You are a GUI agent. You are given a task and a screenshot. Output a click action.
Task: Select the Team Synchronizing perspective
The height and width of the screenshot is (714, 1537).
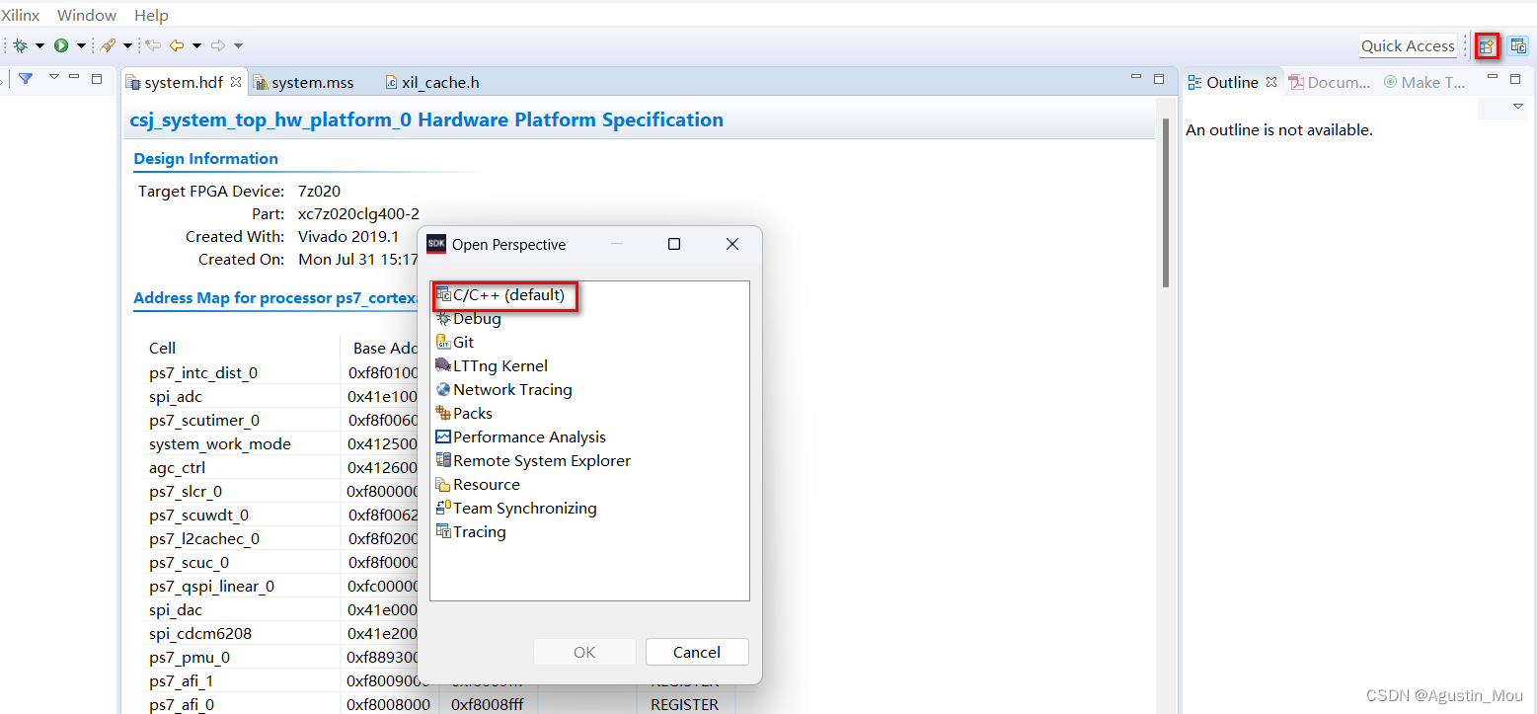pyautogui.click(x=516, y=508)
